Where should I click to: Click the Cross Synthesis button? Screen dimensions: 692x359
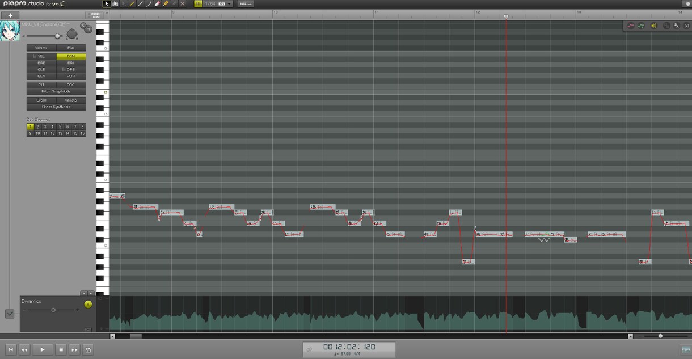(x=56, y=107)
